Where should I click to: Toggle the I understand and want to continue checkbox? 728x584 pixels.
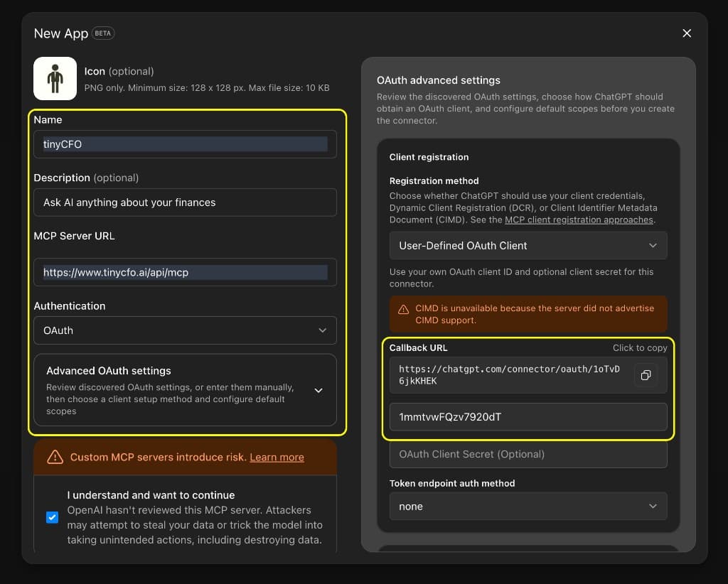point(53,517)
